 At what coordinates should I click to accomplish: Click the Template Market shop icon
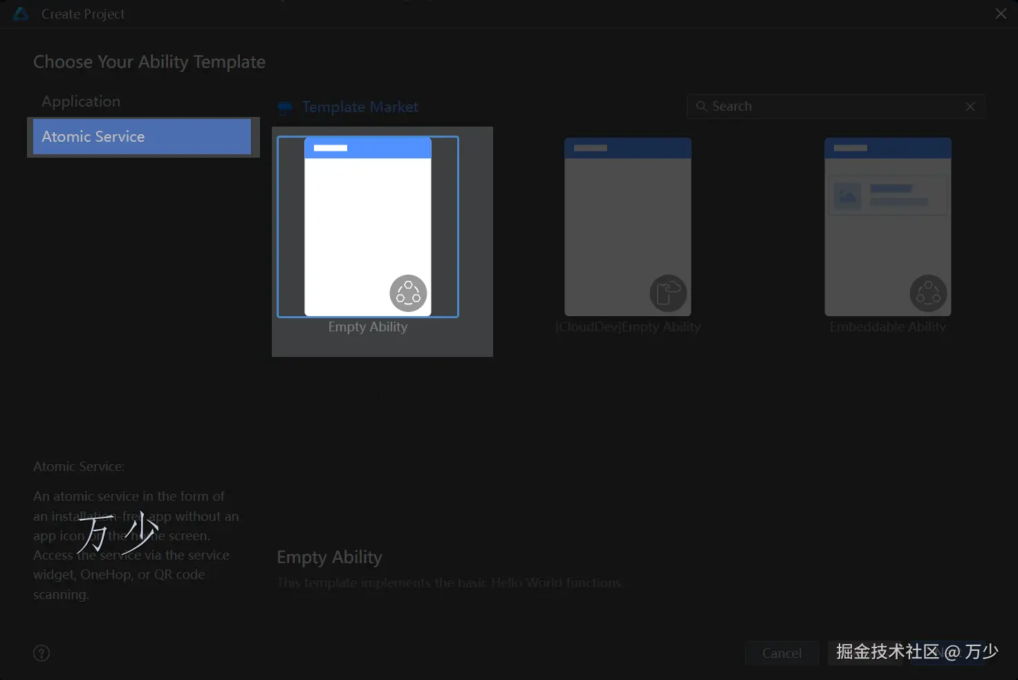[285, 108]
